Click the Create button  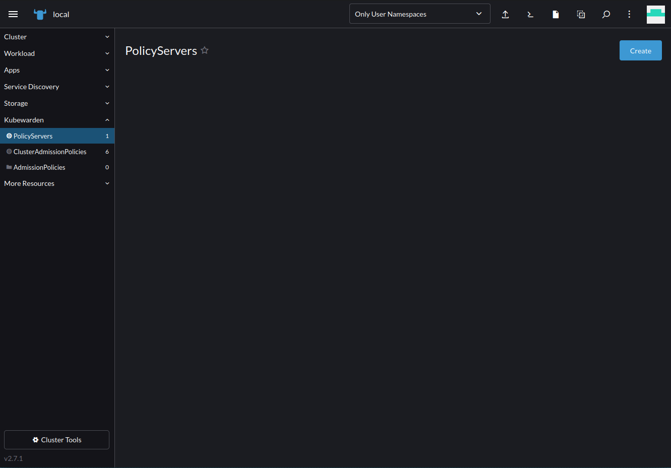click(x=640, y=50)
